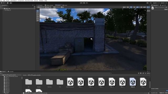
Task: Click the Pause button in the toolbar
Action: coord(84,3)
